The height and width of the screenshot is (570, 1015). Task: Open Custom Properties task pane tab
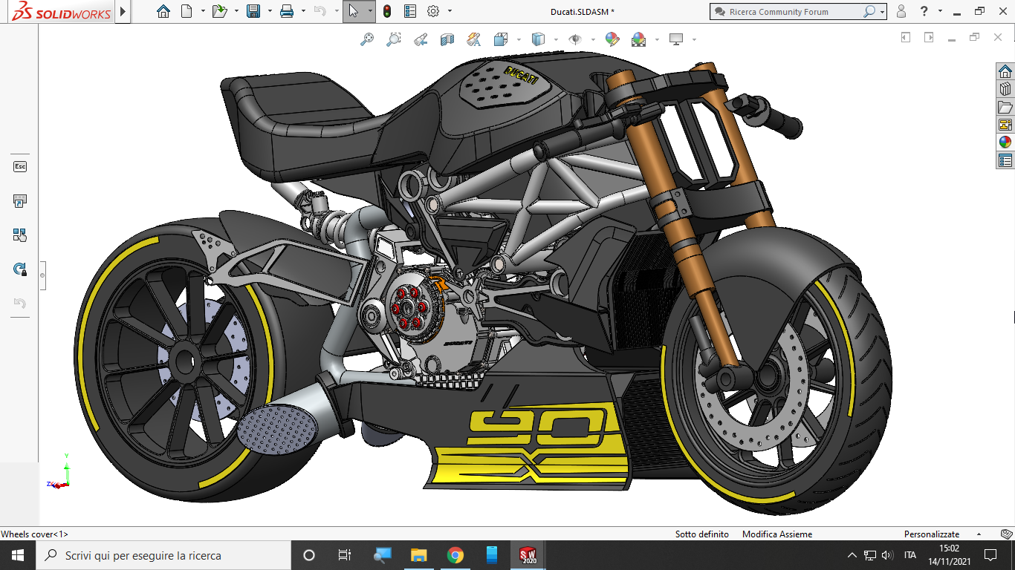click(x=1005, y=160)
